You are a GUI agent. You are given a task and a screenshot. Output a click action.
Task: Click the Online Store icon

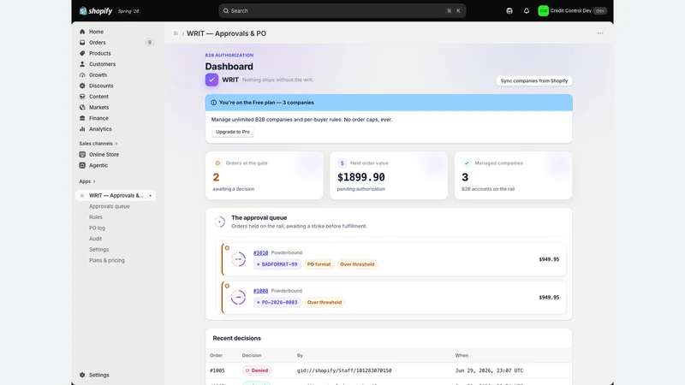coord(82,155)
